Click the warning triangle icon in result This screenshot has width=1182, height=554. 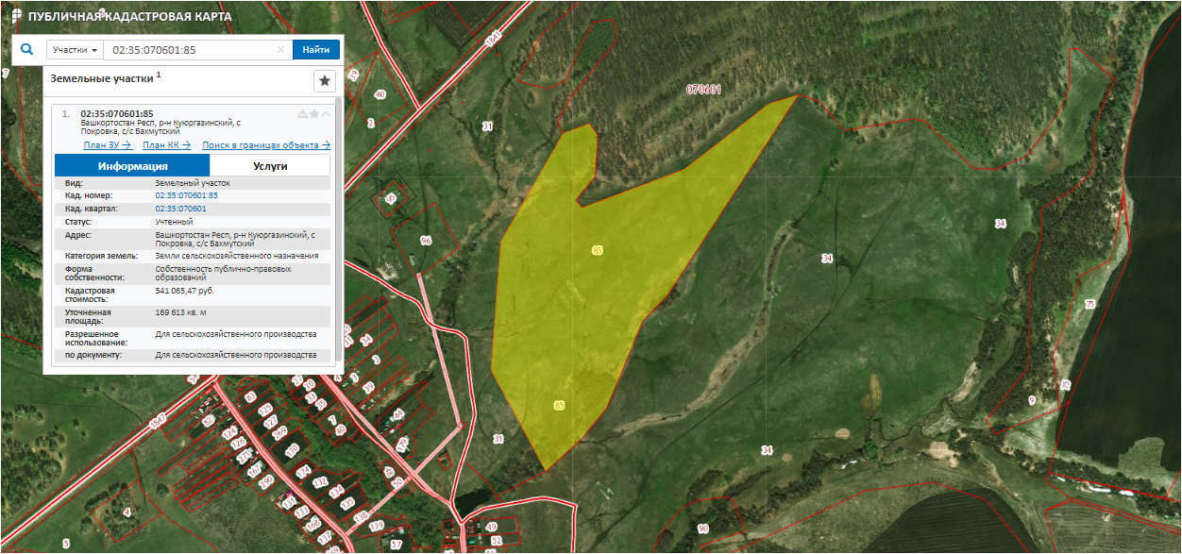click(302, 113)
